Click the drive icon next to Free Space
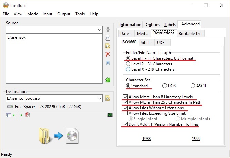This screenshot has width=230, height=158. [10, 106]
